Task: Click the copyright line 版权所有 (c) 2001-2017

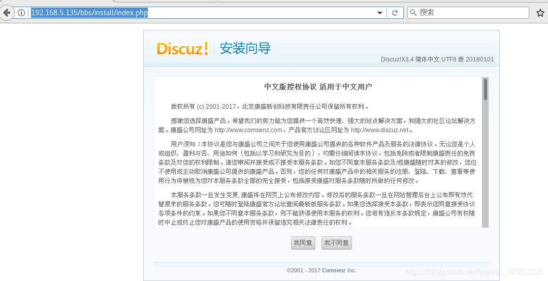Action: pyautogui.click(x=204, y=107)
